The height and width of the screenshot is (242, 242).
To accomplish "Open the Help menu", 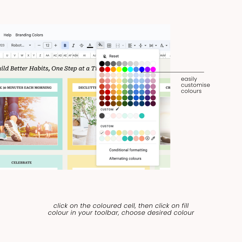I will (8, 35).
